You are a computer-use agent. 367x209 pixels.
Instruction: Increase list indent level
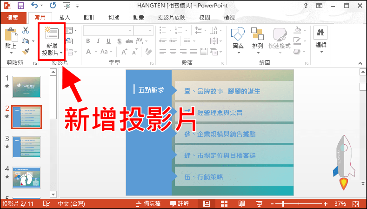coord(173,41)
